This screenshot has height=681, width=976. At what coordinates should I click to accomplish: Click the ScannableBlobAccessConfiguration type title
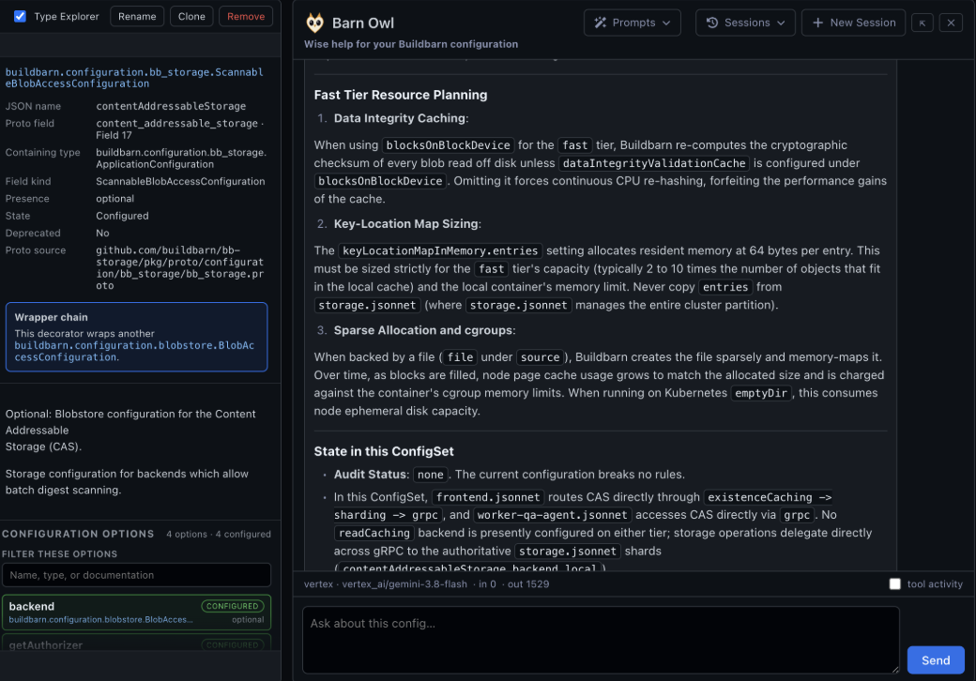[134, 78]
